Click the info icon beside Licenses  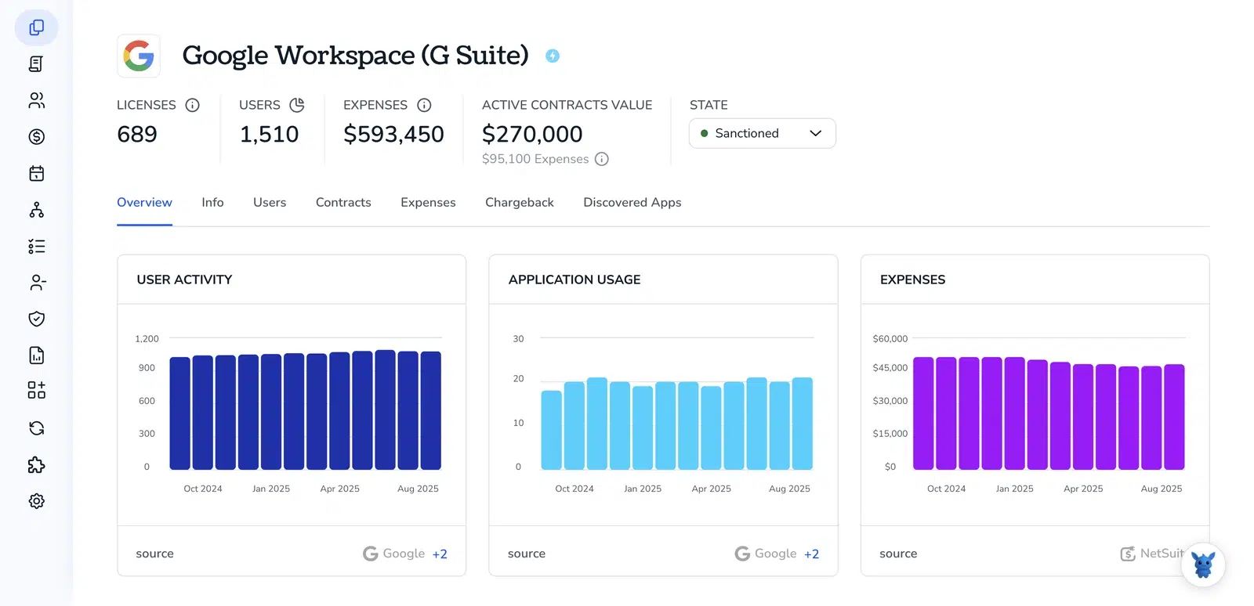tap(192, 105)
